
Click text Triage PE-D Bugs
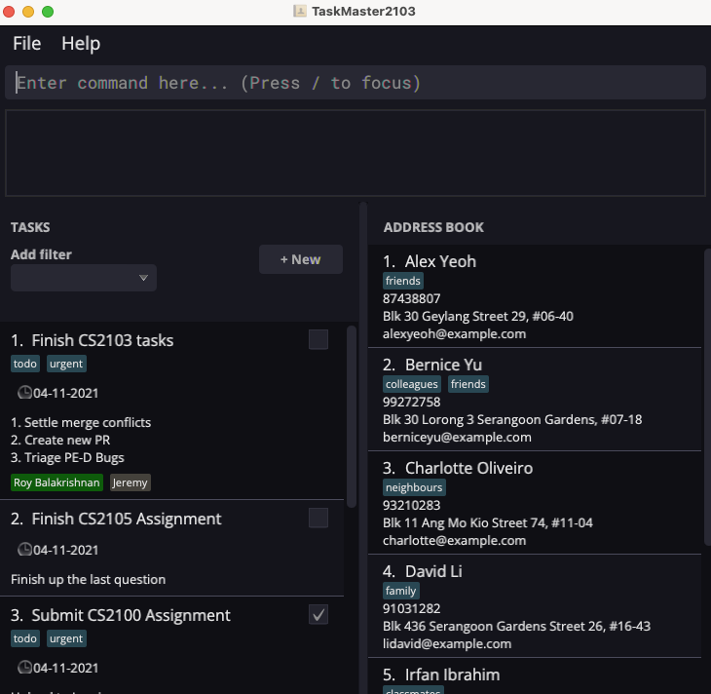[74, 458]
